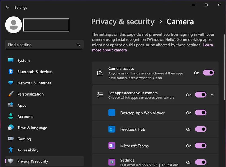Click the Microsoft Teams app icon

coord(112,146)
